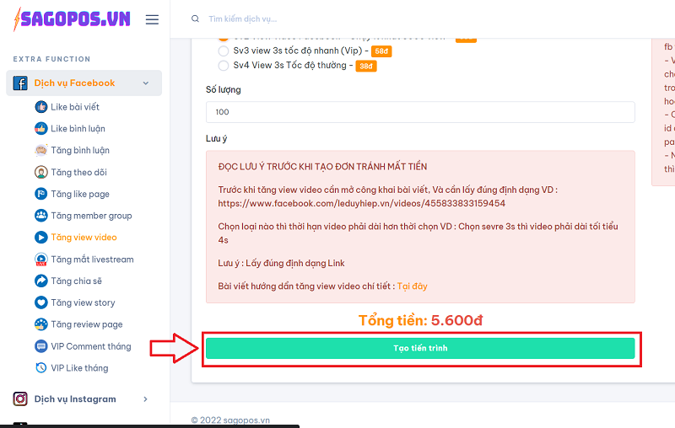Viewport: 675px width, 428px height.
Task: Click the hamburger menu icon
Action: (x=152, y=19)
